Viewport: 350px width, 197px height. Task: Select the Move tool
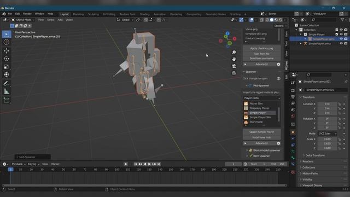pos(7,51)
